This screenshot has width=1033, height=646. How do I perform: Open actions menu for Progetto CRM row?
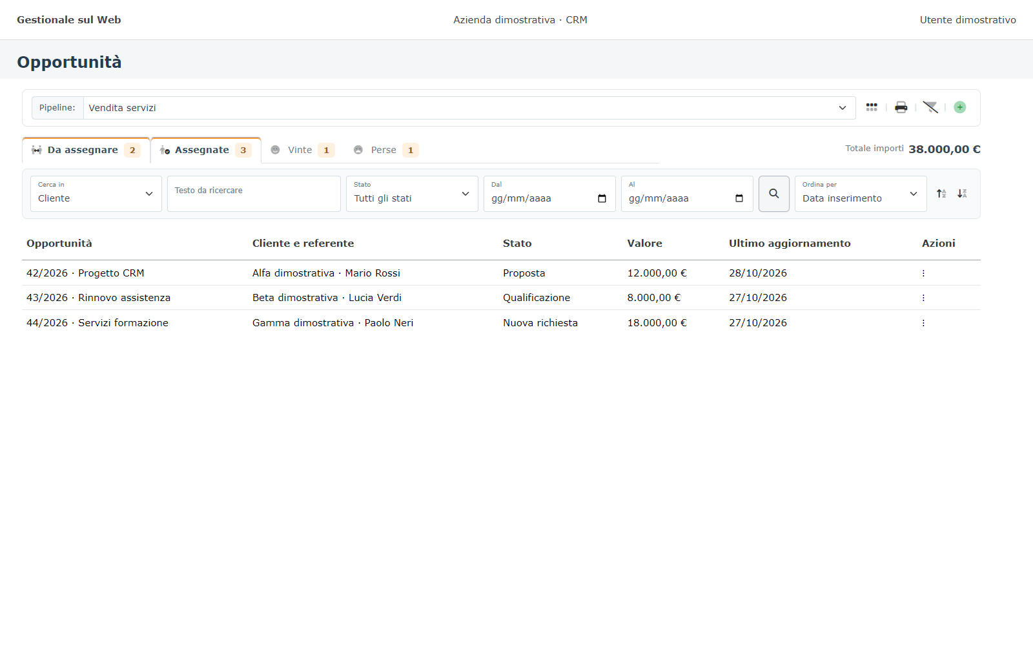923,273
